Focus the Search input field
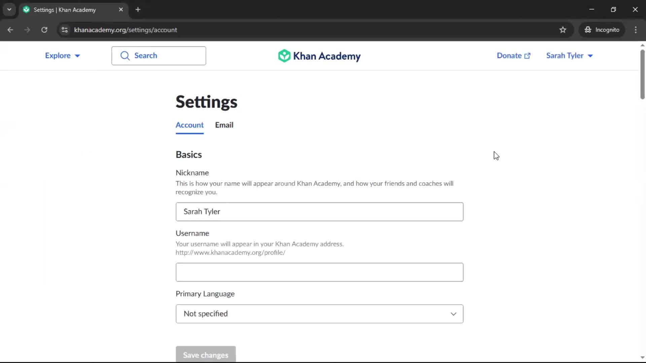Viewport: 646px width, 363px height. pyautogui.click(x=158, y=56)
